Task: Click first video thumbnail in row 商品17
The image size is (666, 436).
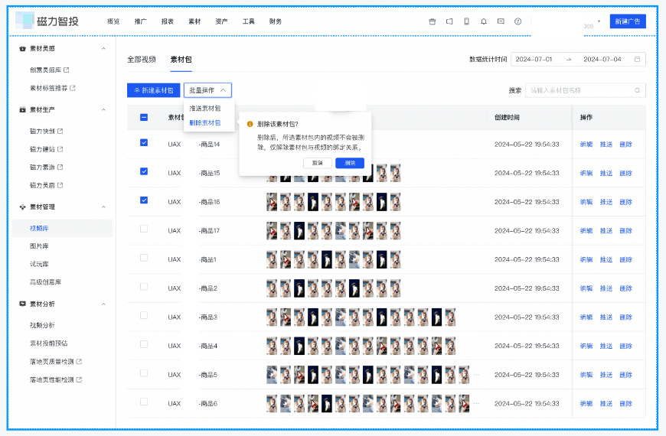Action: [x=272, y=231]
